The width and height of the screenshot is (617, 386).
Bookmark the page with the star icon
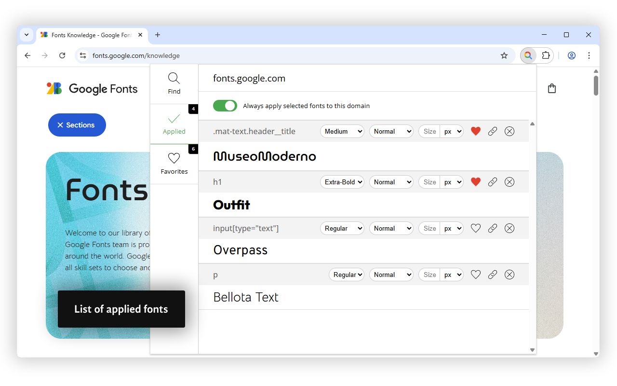tap(504, 55)
